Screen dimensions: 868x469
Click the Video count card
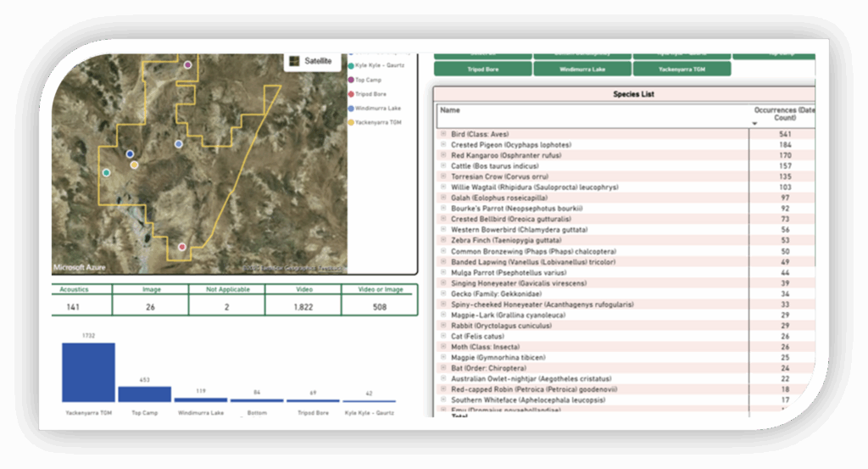coord(303,301)
